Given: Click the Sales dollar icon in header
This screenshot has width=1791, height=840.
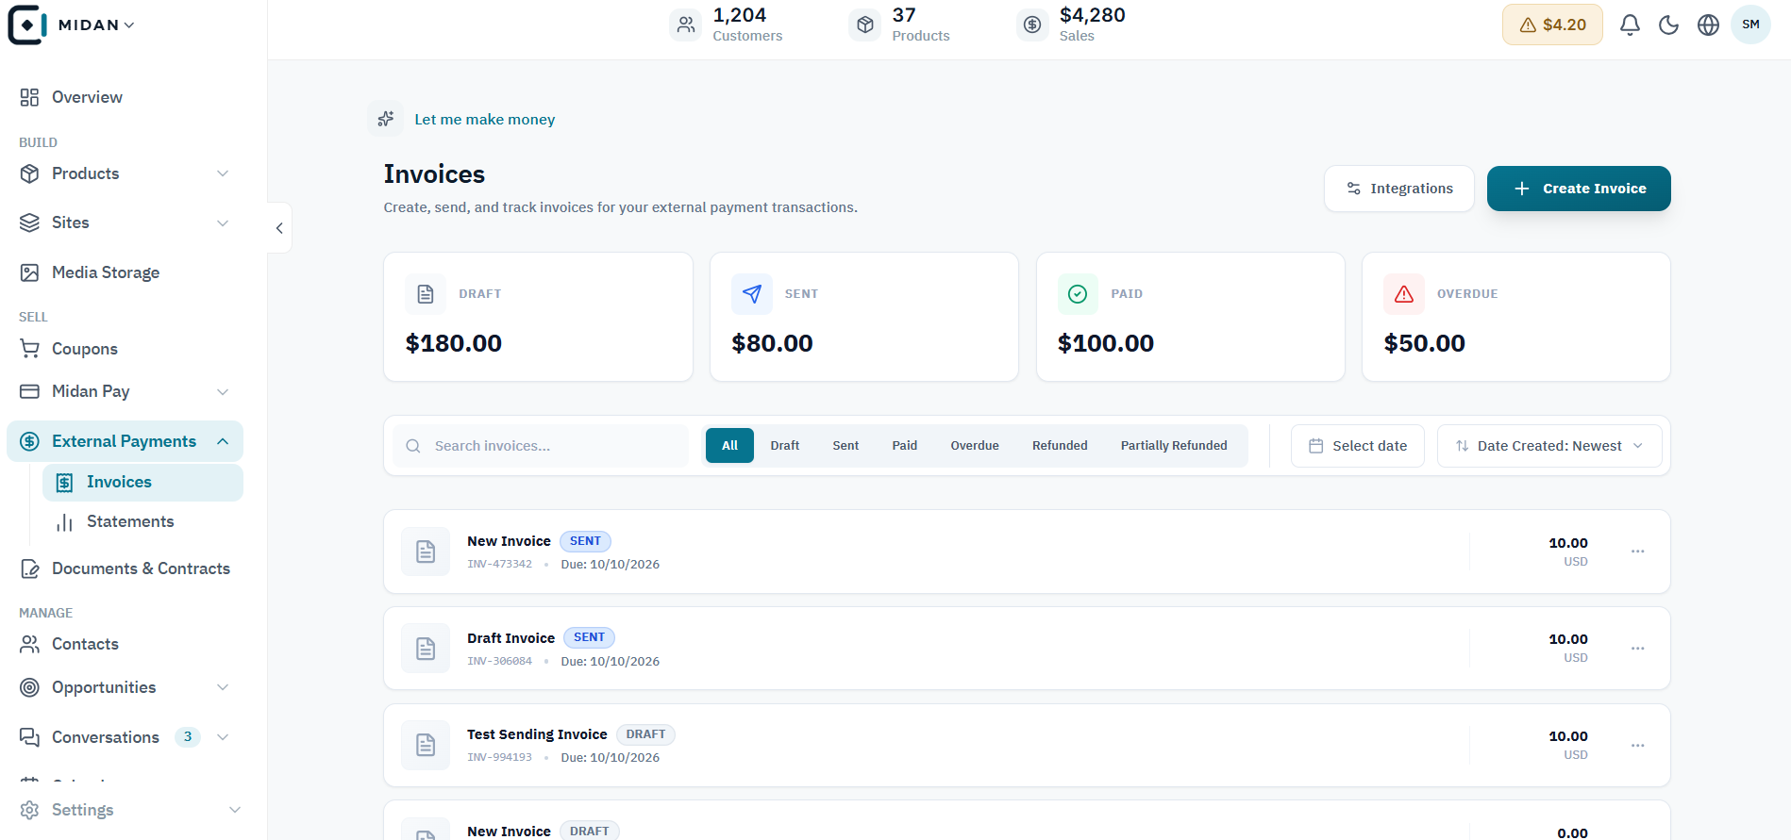Looking at the screenshot, I should tap(1032, 25).
